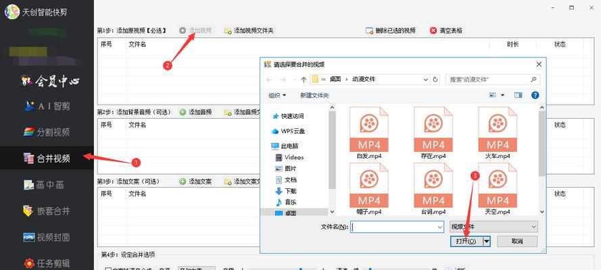The image size is (601, 270).
Task: Click 删除已选的视频 button
Action: (391, 30)
